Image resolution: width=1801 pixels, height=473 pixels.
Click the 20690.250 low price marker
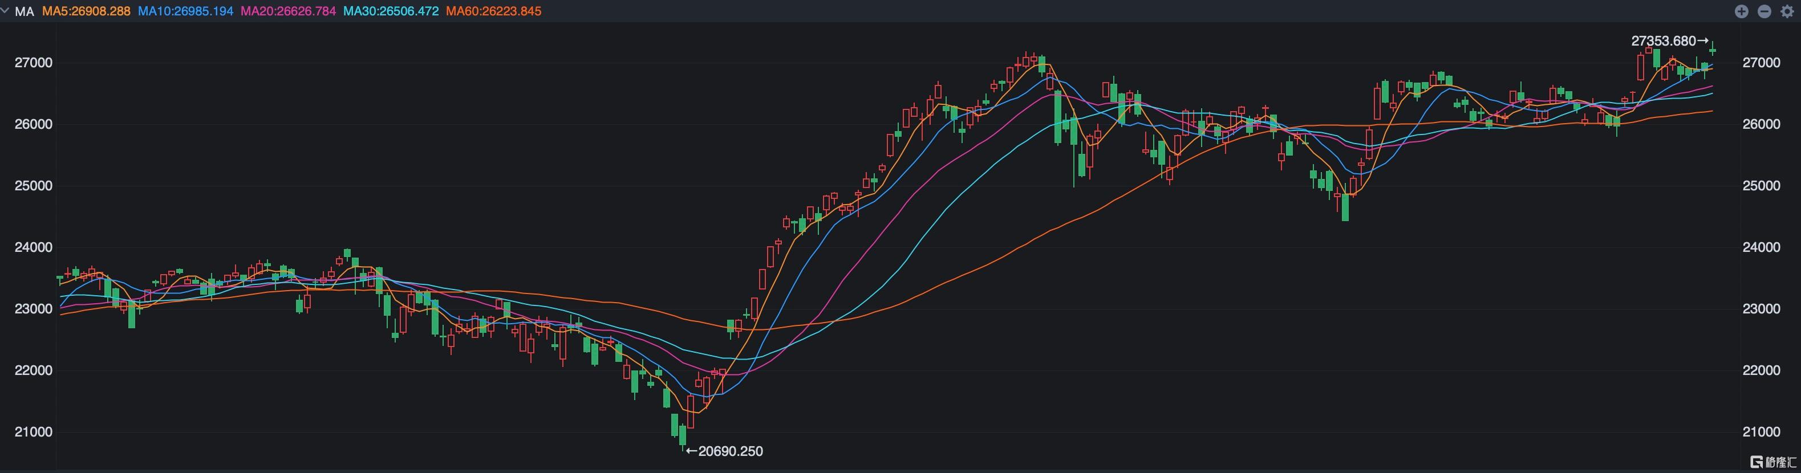pos(724,451)
